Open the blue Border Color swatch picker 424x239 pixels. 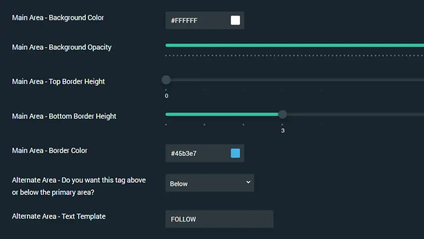235,153
